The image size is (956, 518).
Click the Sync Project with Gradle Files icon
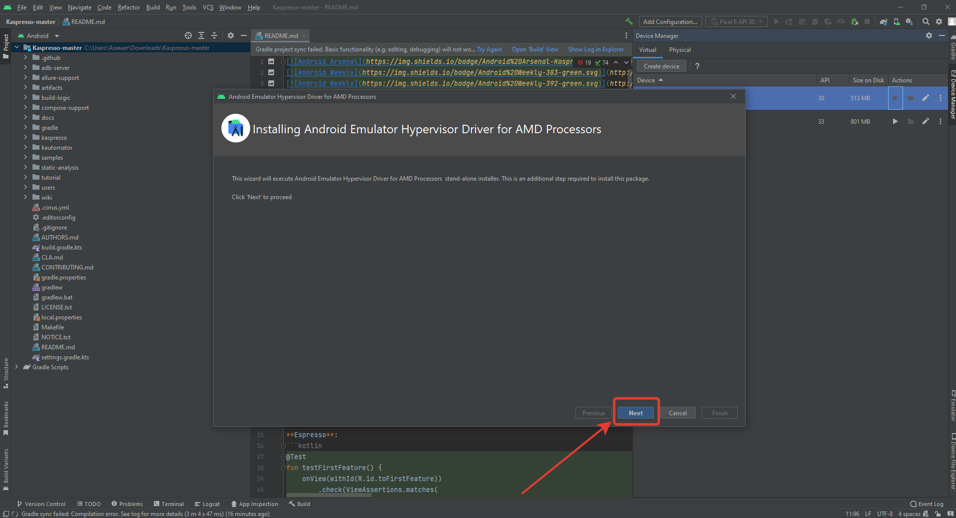[x=884, y=21]
